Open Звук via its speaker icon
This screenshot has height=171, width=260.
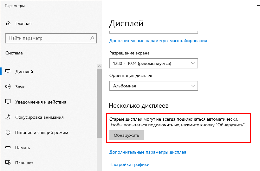[9, 87]
